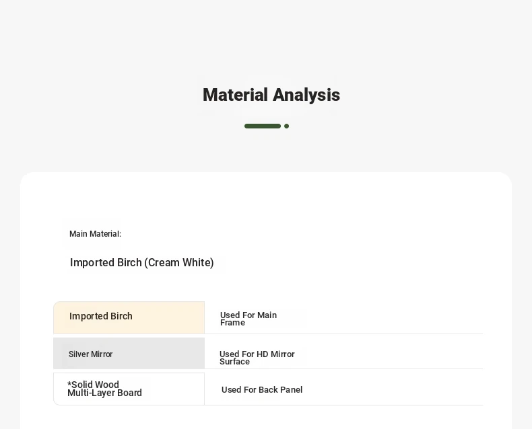Click the white card's empty top area
Screen dimensions: 532x429
click(x=266, y=195)
